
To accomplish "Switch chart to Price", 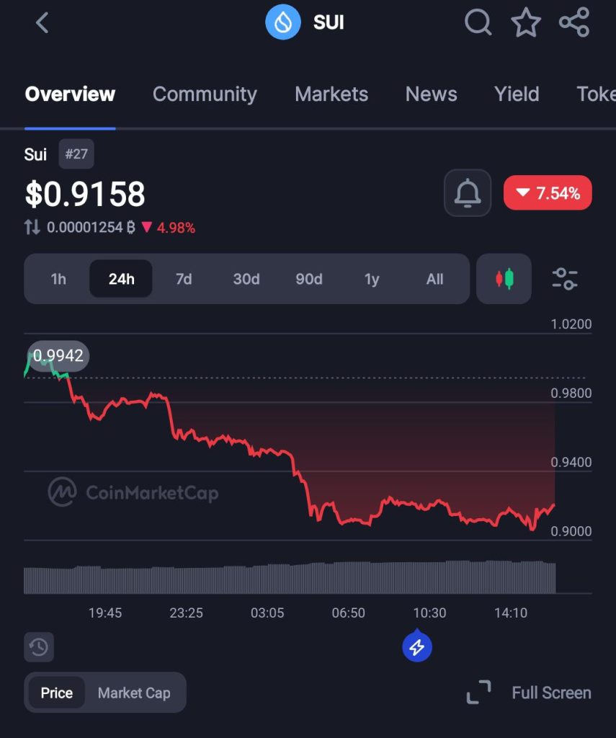I will [x=56, y=693].
